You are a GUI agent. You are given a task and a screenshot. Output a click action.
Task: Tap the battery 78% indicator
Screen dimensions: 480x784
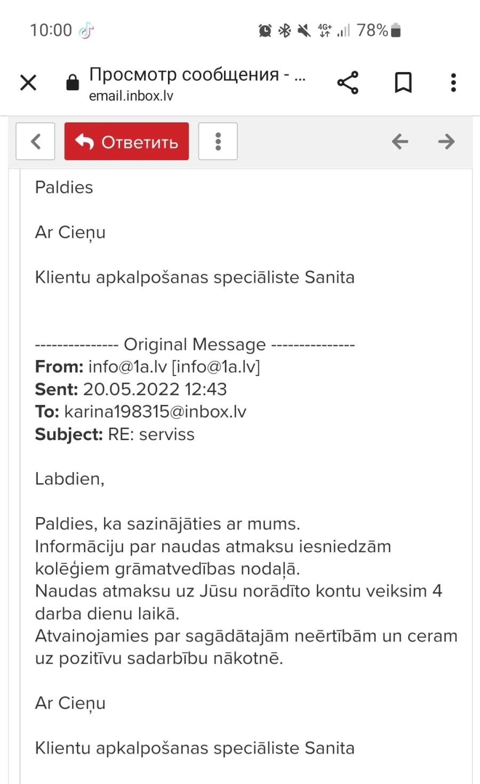(379, 30)
